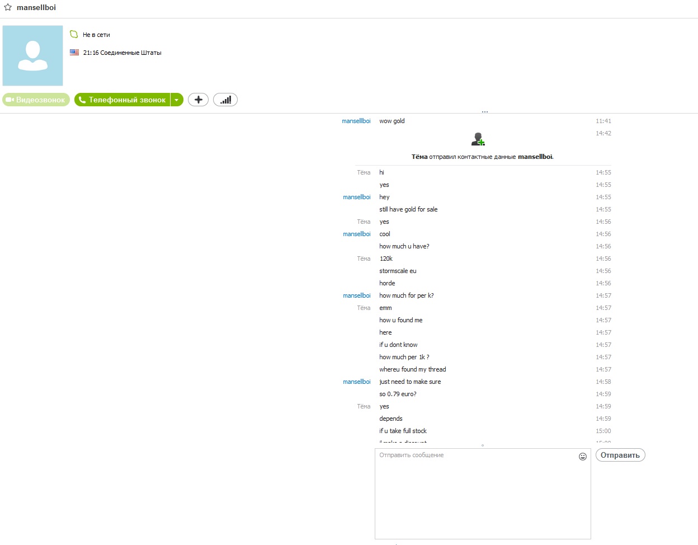Select the message 'how u found me'

pos(401,320)
